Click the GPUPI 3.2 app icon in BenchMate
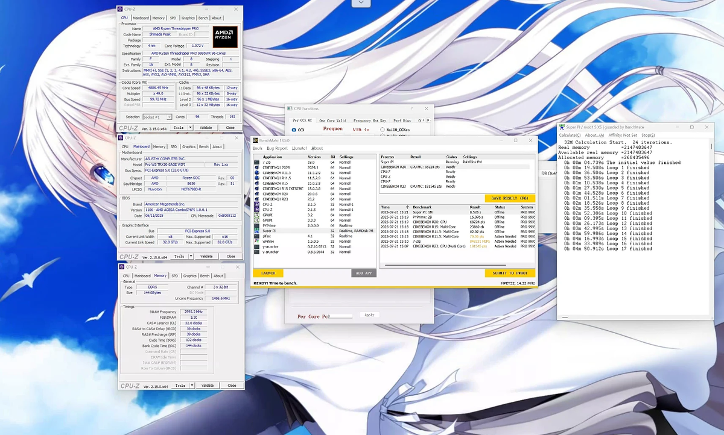Viewport: 724px width, 435px height. tap(257, 215)
